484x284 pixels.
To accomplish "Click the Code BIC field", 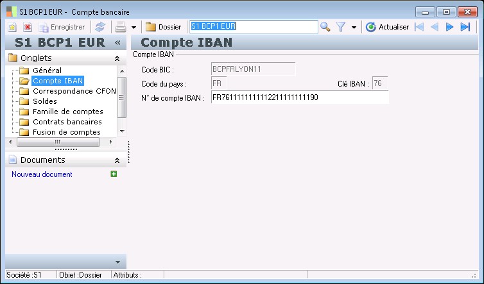I will click(253, 69).
